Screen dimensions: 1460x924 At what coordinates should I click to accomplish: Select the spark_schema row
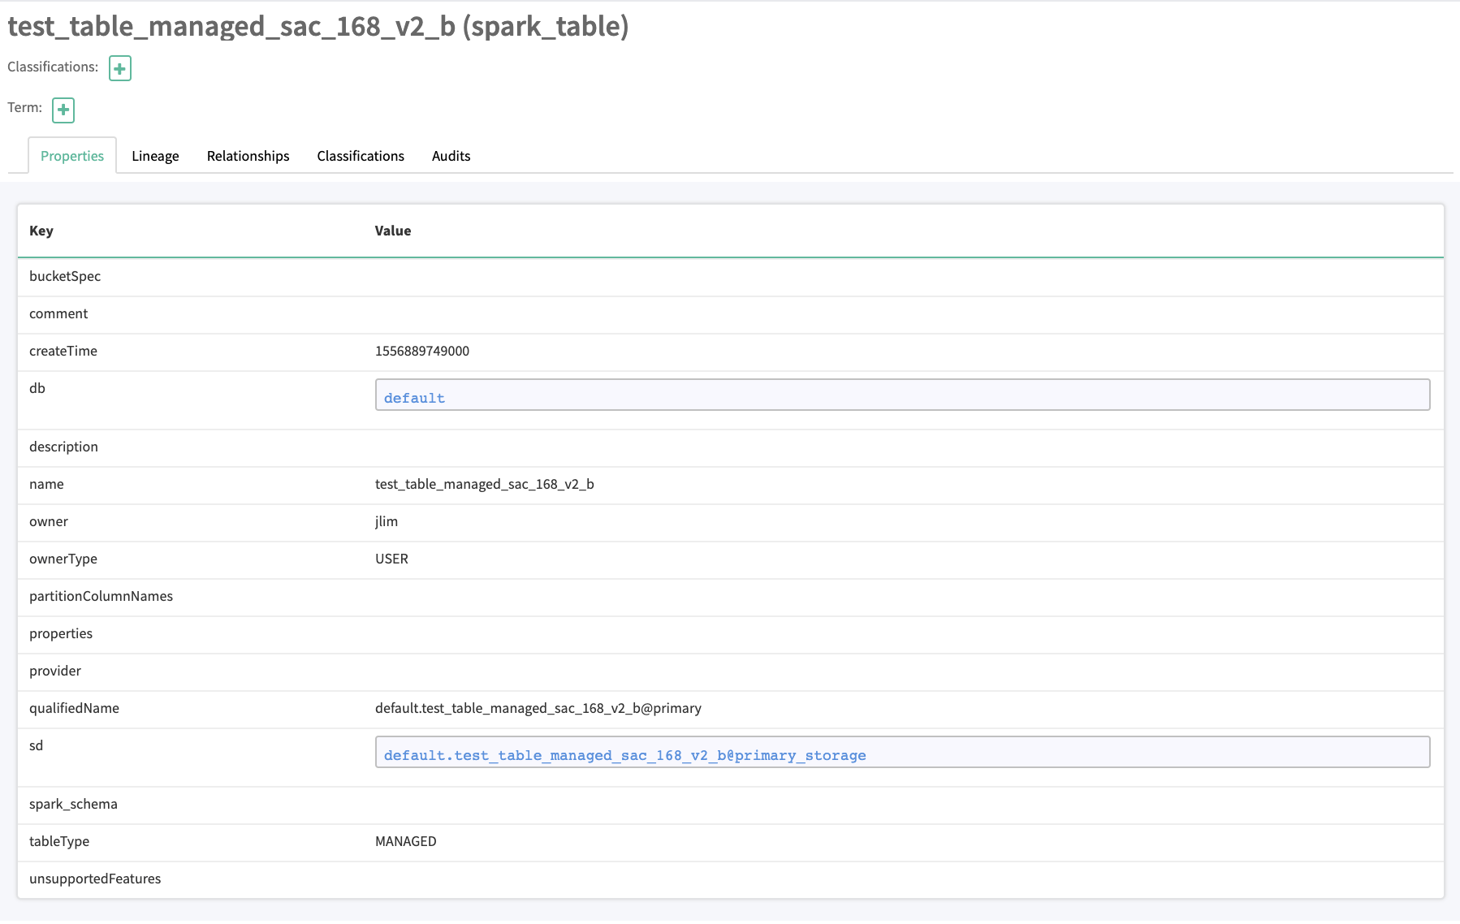(x=73, y=804)
